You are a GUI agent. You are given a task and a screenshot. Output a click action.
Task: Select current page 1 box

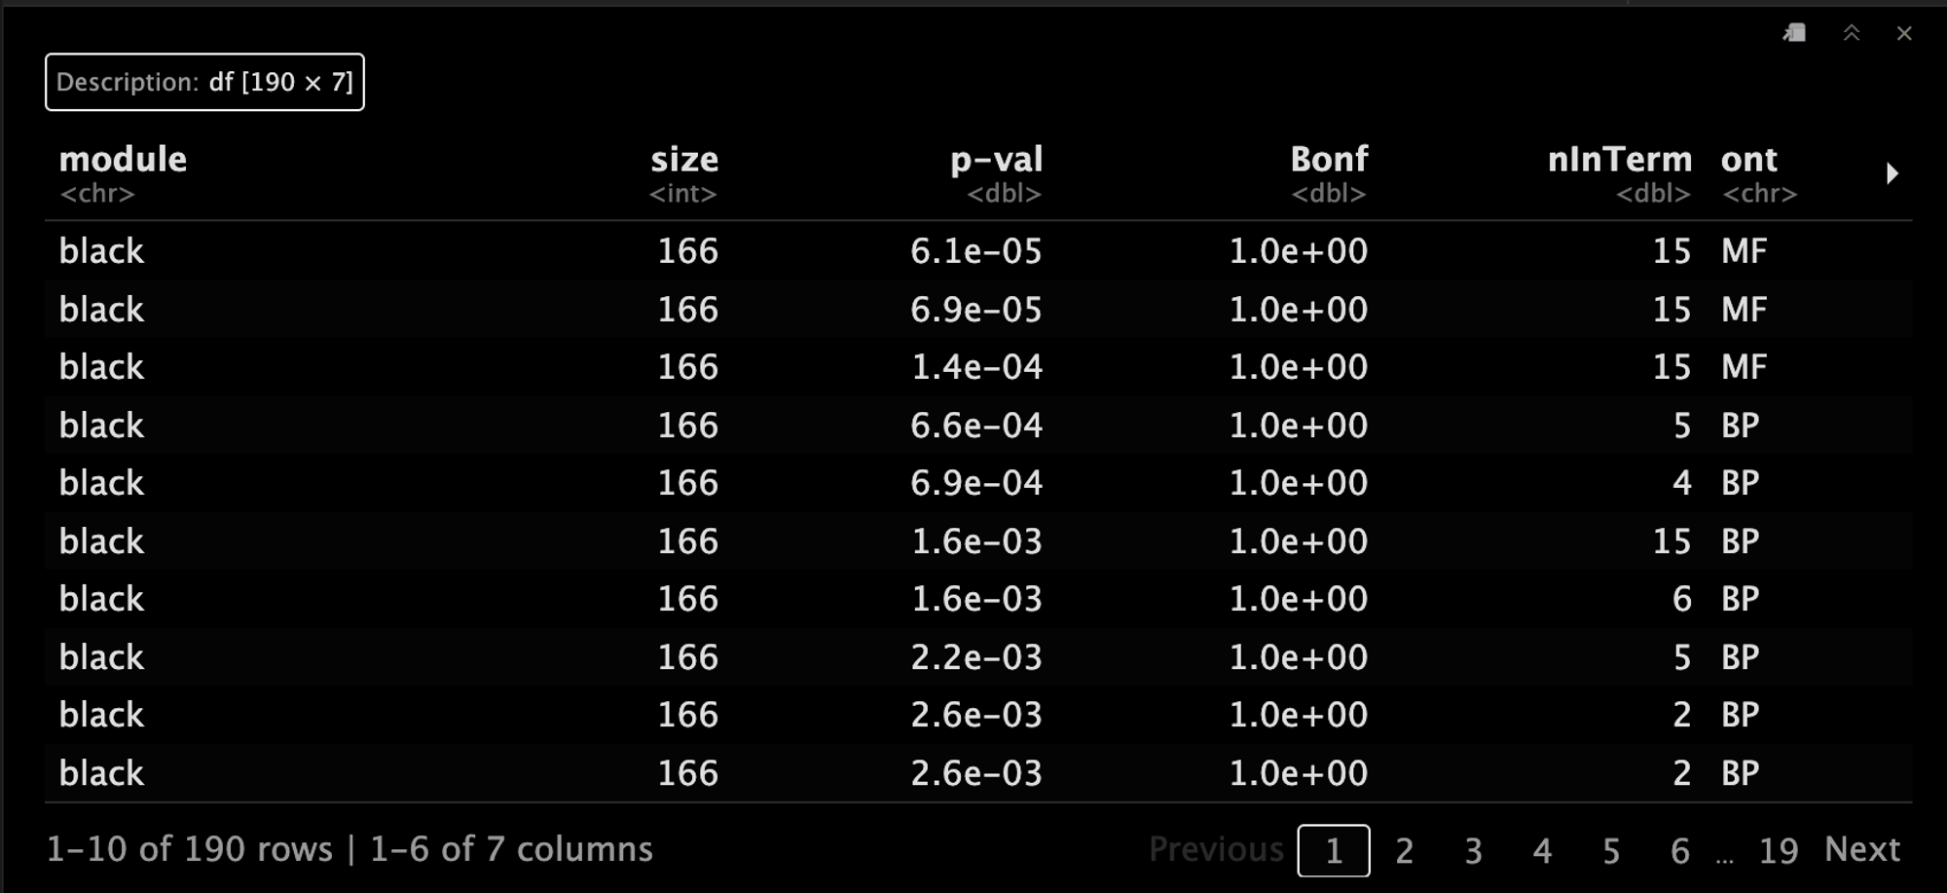pos(1333,850)
